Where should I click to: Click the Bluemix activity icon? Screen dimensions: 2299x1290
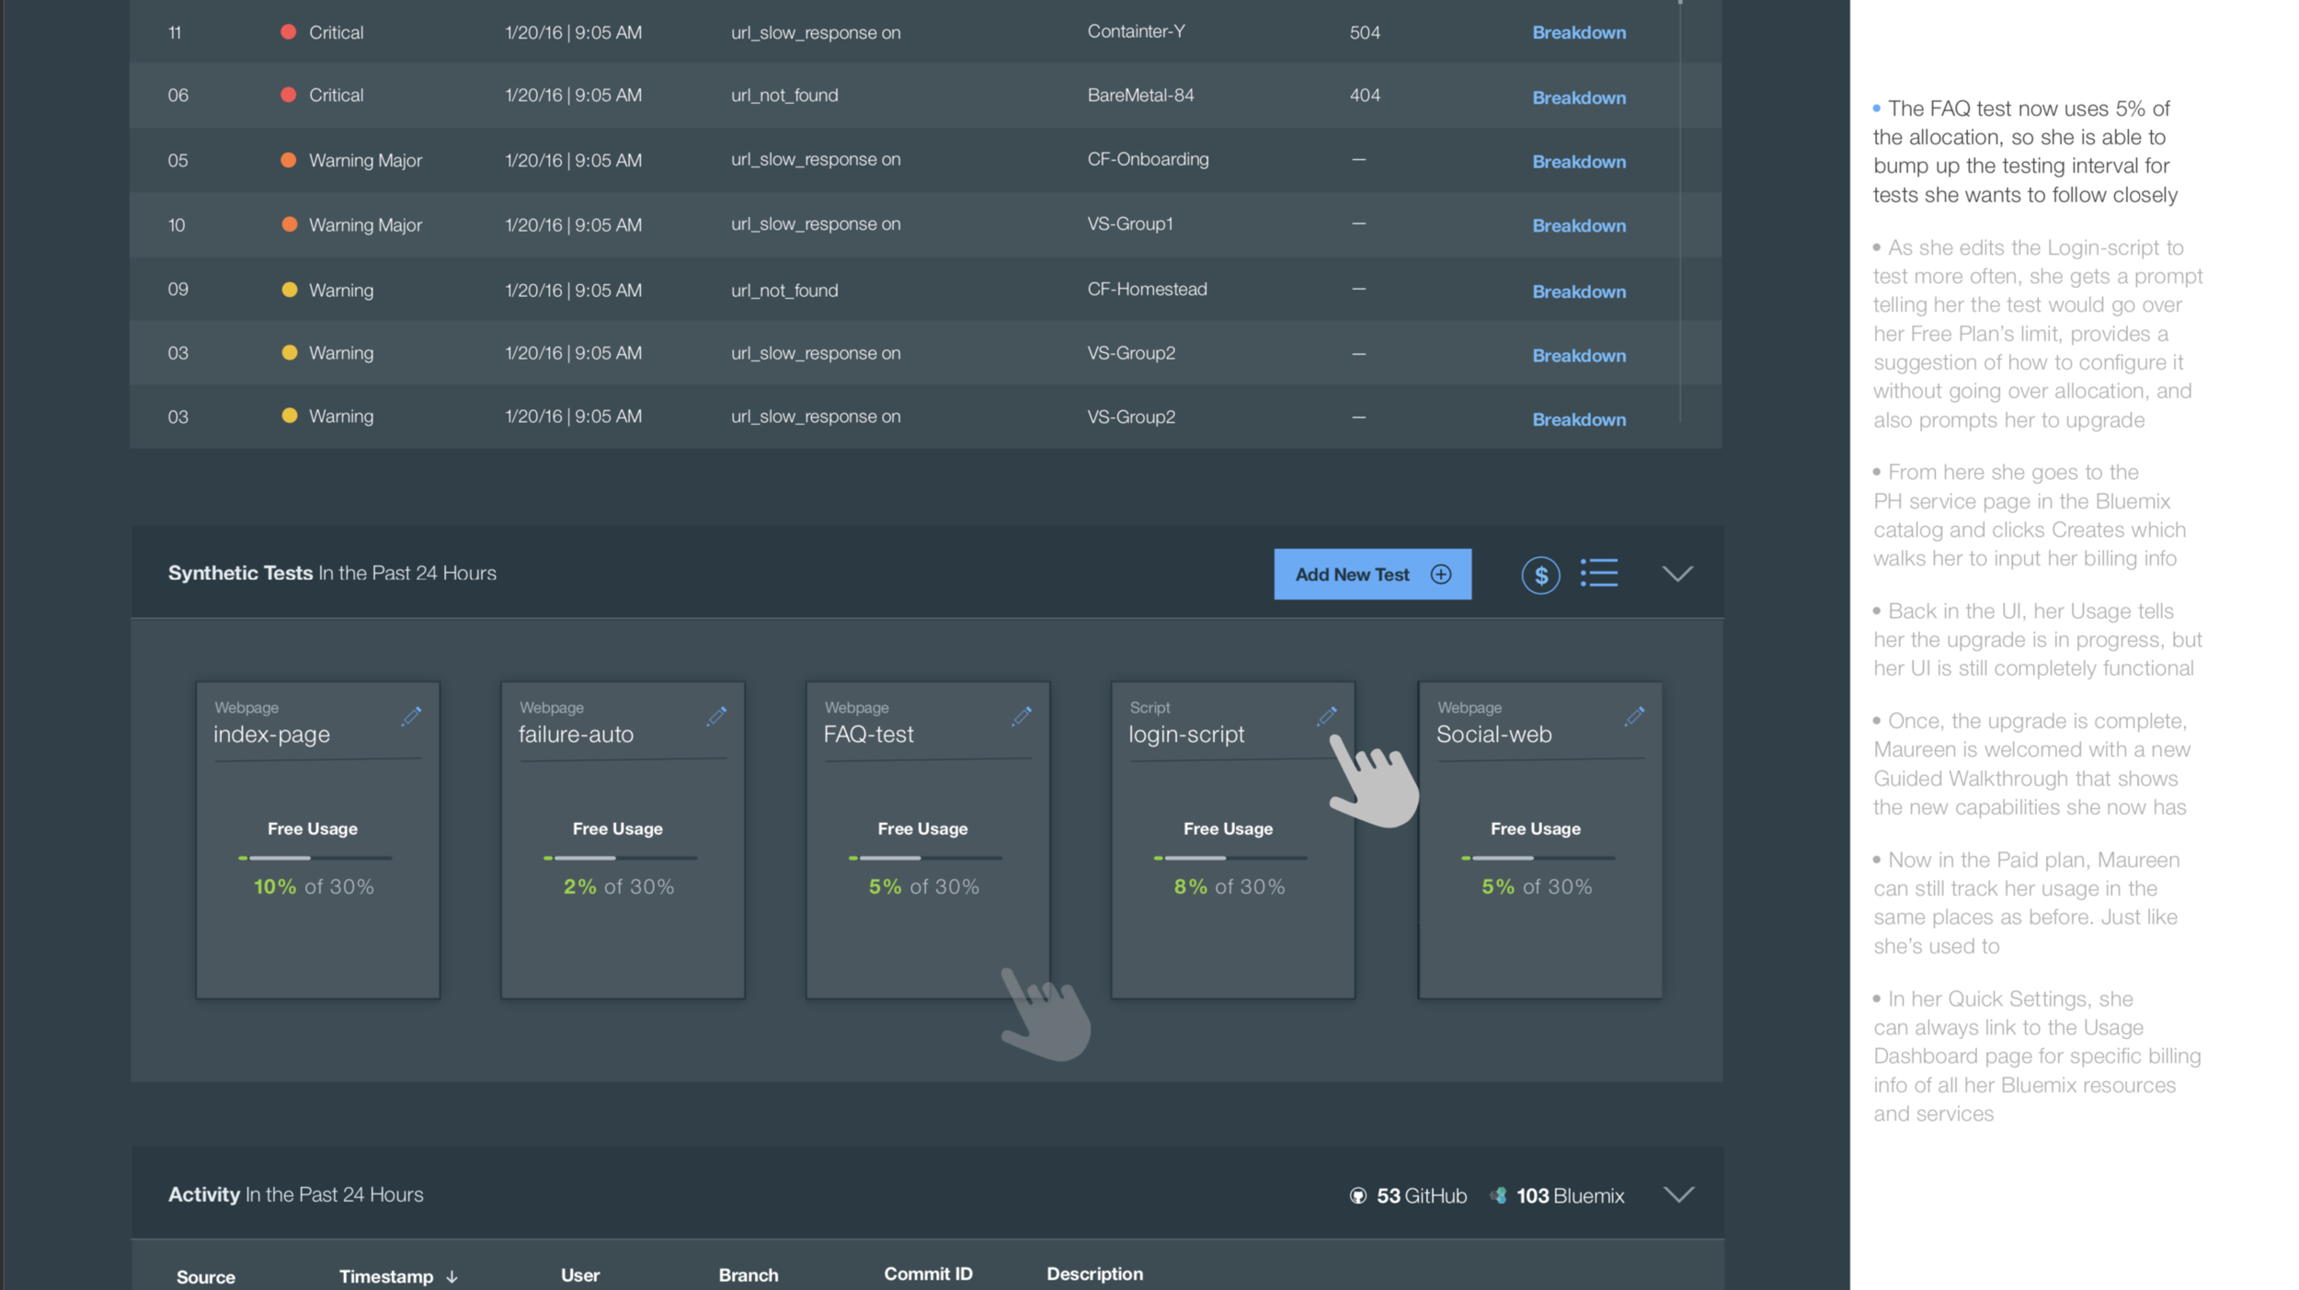(1498, 1195)
